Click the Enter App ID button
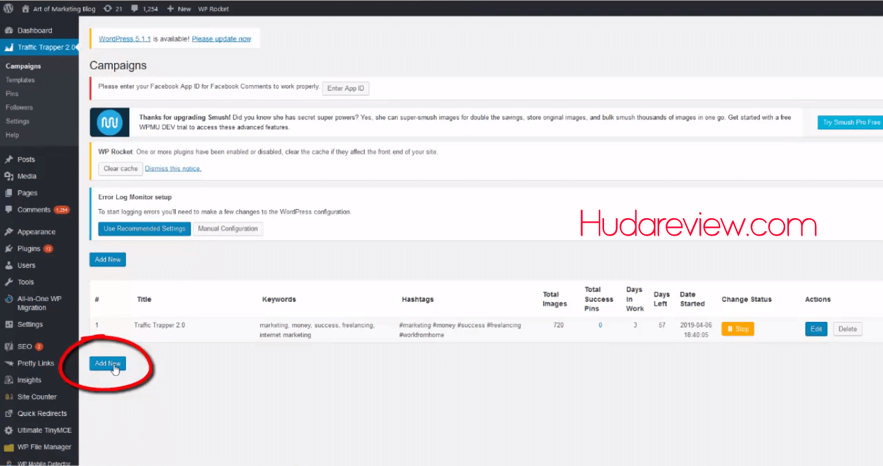Screen dimensions: 883x466 pos(346,88)
